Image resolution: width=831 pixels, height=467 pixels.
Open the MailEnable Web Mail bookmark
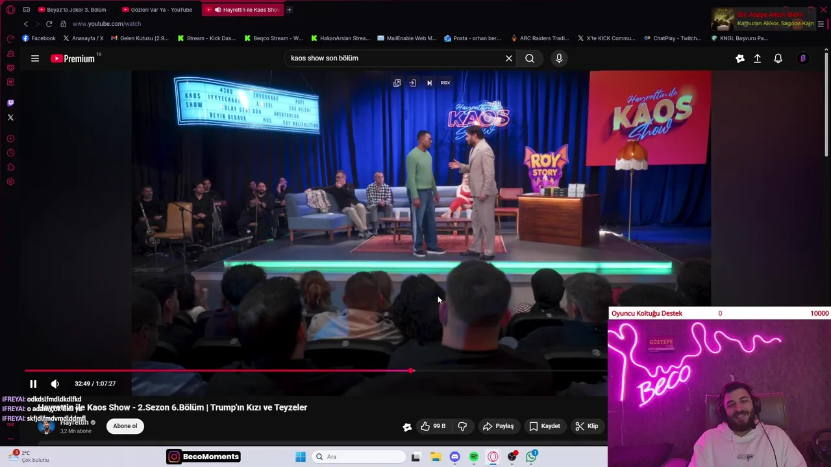[x=407, y=38]
